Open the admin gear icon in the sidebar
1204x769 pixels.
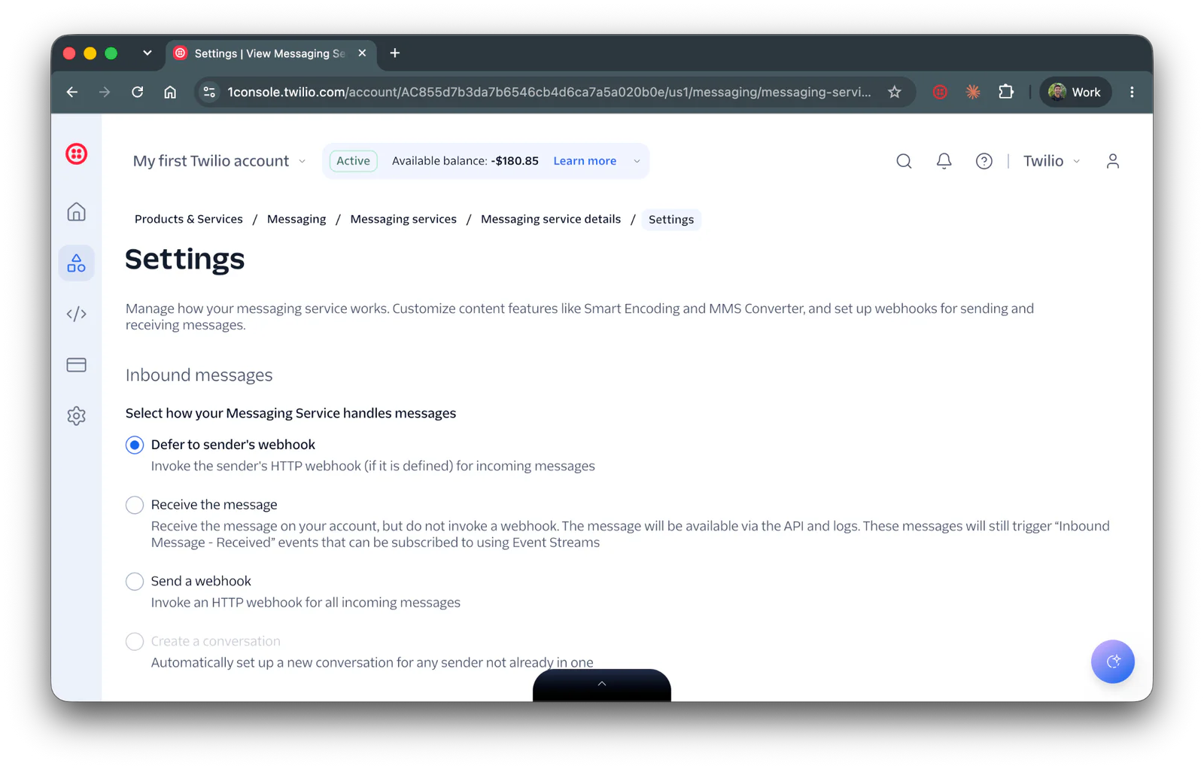[76, 416]
